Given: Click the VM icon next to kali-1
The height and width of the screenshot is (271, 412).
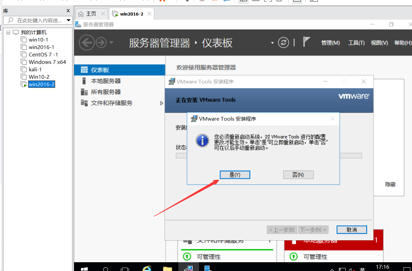Looking at the screenshot, I should [x=24, y=69].
